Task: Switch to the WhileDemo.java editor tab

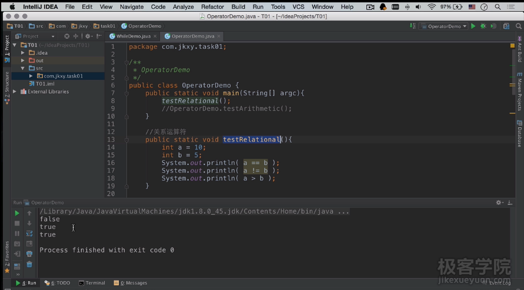Action: point(133,36)
